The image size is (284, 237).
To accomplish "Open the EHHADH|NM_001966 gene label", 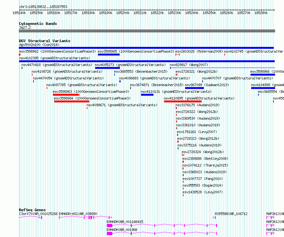I will pyautogui.click(x=122, y=230).
